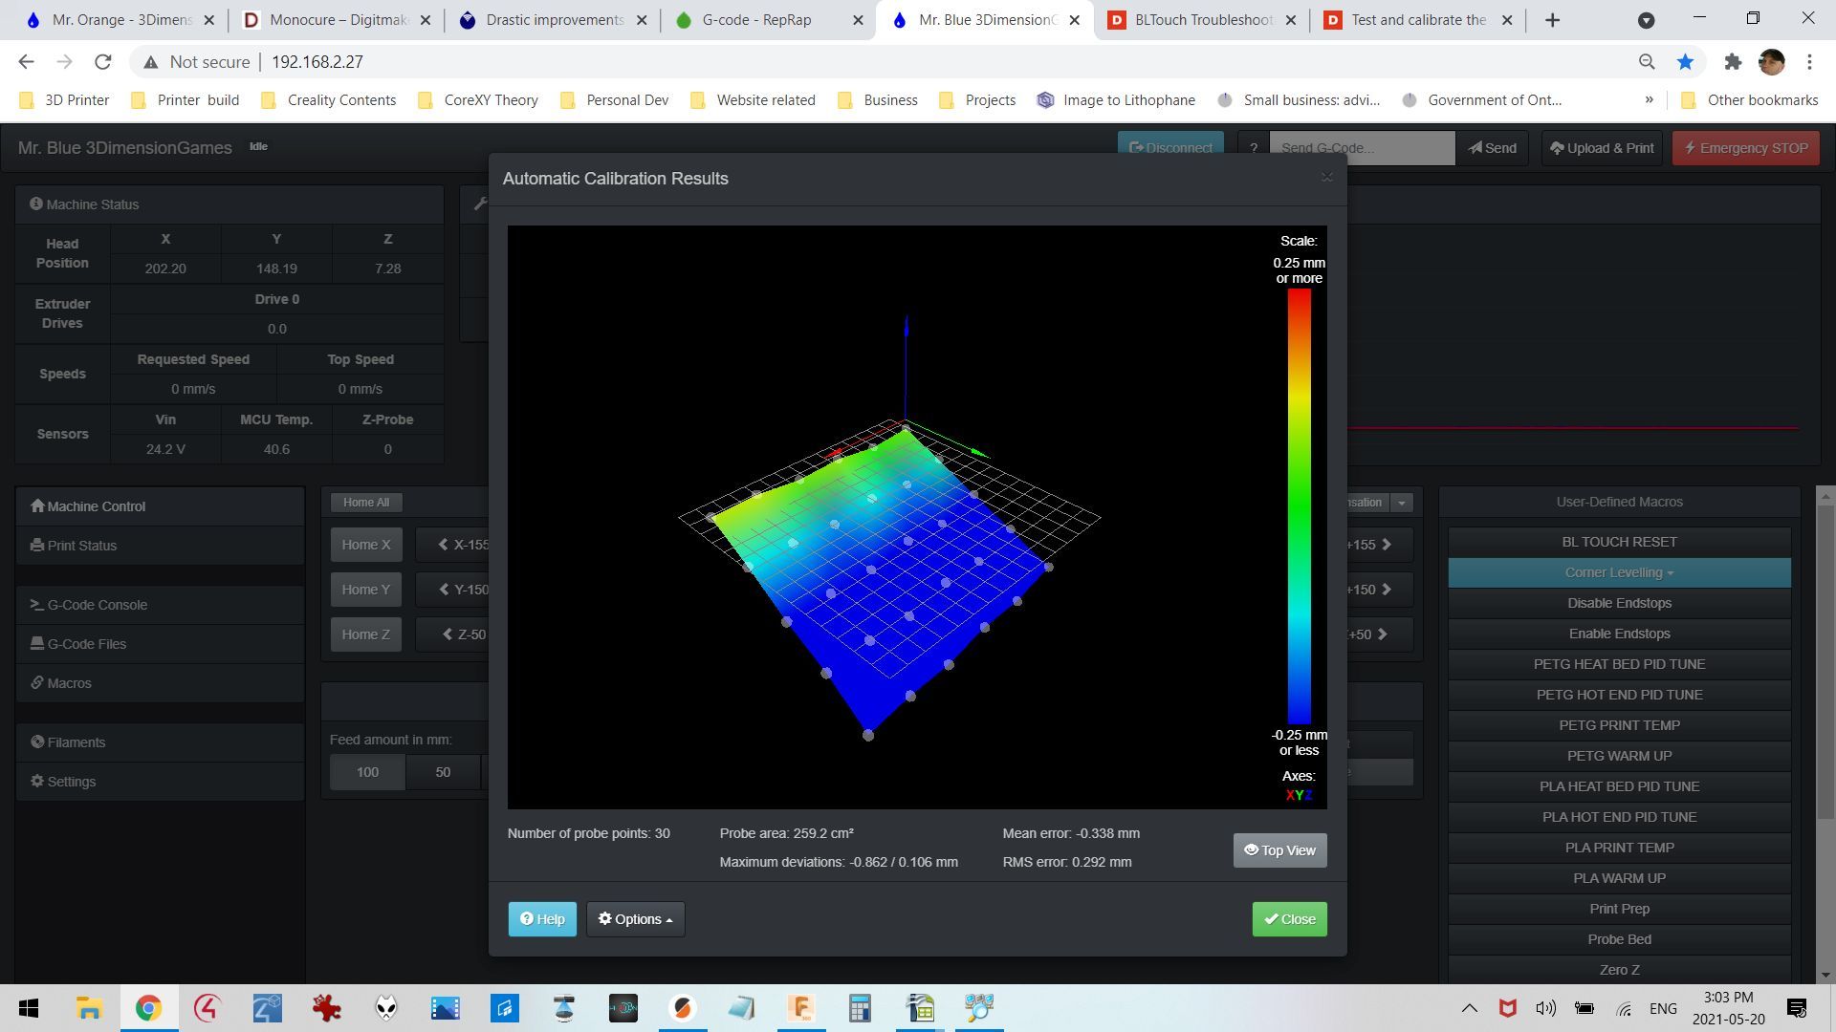Screen dimensions: 1836x1032
Task: Click the Send G-Code input field
Action: (x=1362, y=147)
